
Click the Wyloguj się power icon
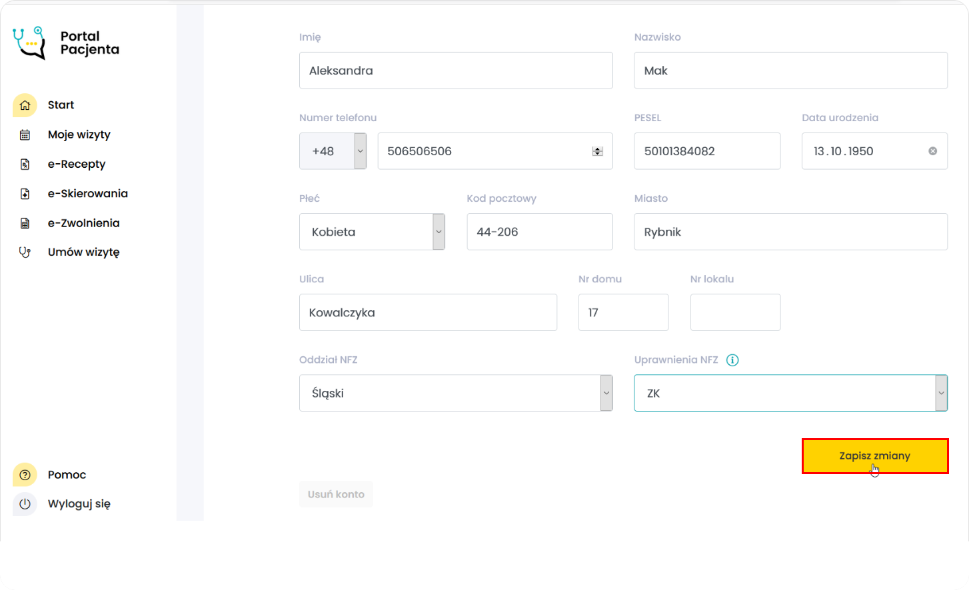coord(25,504)
